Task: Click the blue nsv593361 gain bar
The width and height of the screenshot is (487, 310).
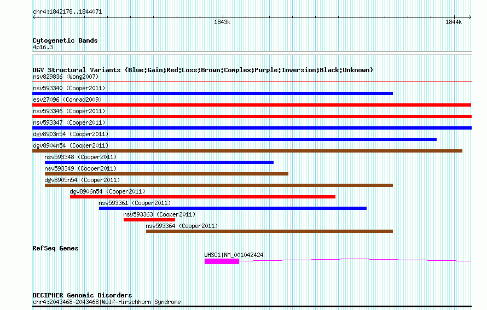Action: 233,208
